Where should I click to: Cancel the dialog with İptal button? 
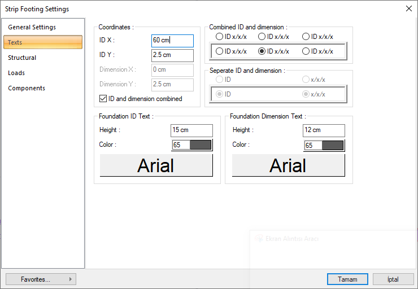tap(393, 279)
